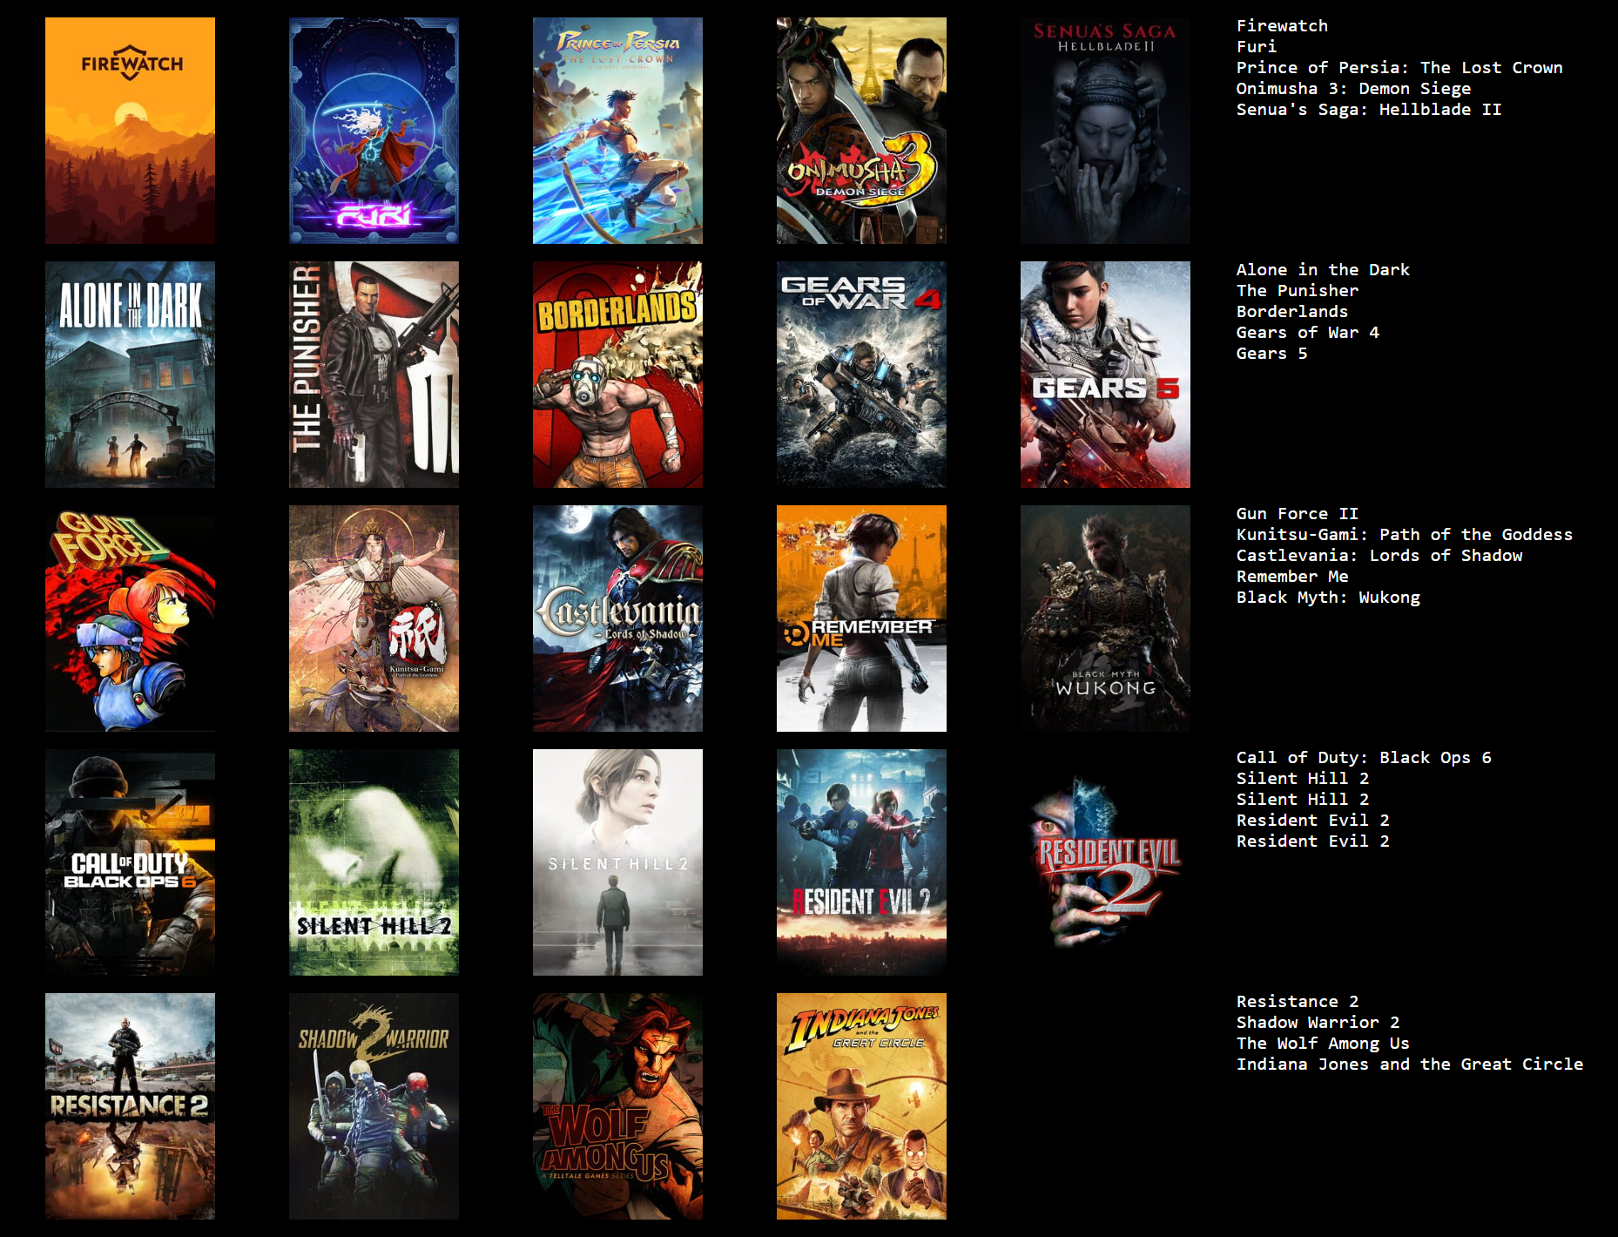Viewport: 1618px width, 1237px height.
Task: Click Indiana Jones and the Great Circle cover
Action: (x=861, y=1106)
